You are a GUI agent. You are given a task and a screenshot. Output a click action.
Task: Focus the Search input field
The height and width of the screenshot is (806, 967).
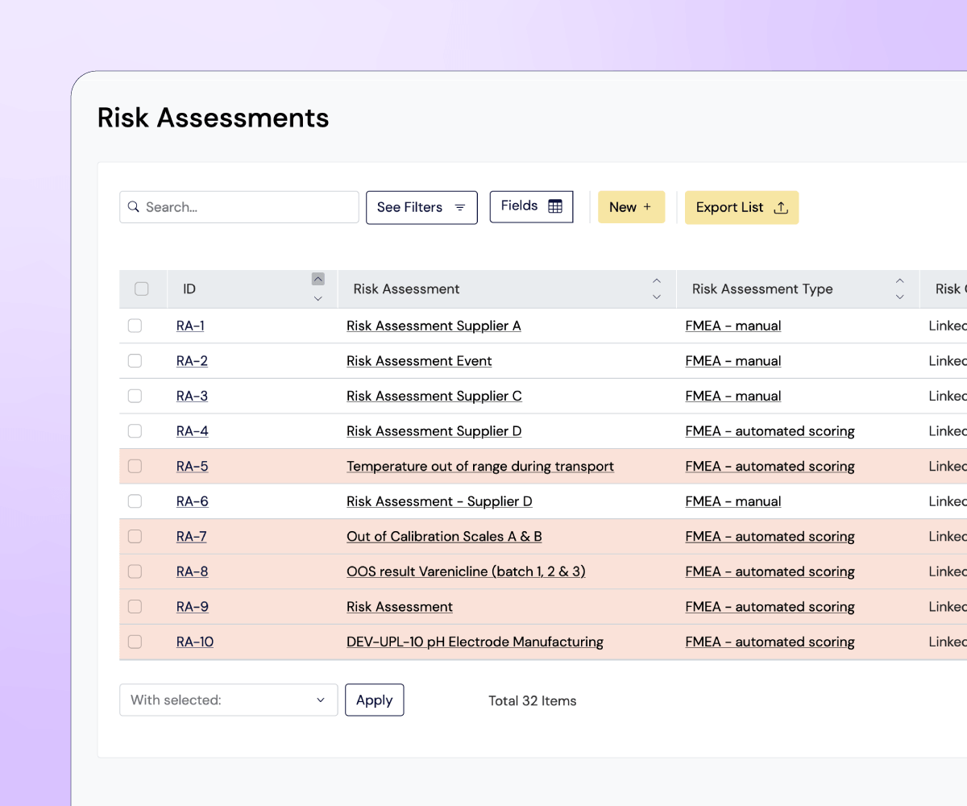tap(239, 207)
